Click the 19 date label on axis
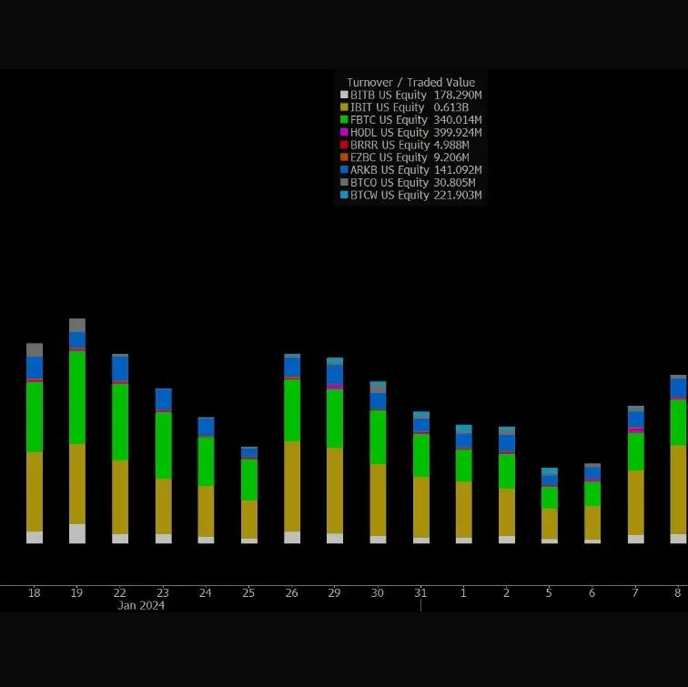The width and height of the screenshot is (688, 687). tap(76, 593)
